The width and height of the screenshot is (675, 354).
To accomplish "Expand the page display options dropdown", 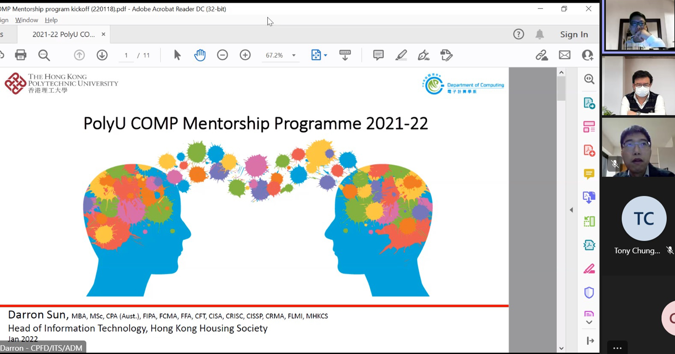I will pyautogui.click(x=325, y=55).
